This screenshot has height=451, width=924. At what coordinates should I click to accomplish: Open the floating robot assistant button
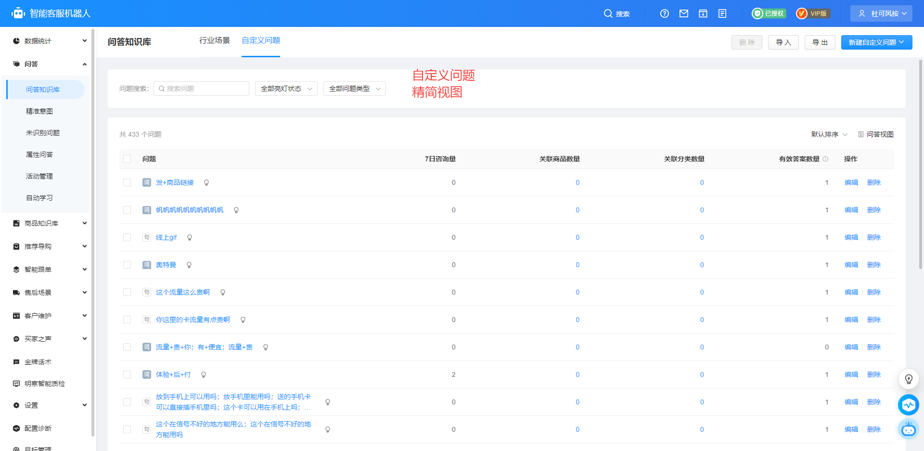pyautogui.click(x=909, y=429)
